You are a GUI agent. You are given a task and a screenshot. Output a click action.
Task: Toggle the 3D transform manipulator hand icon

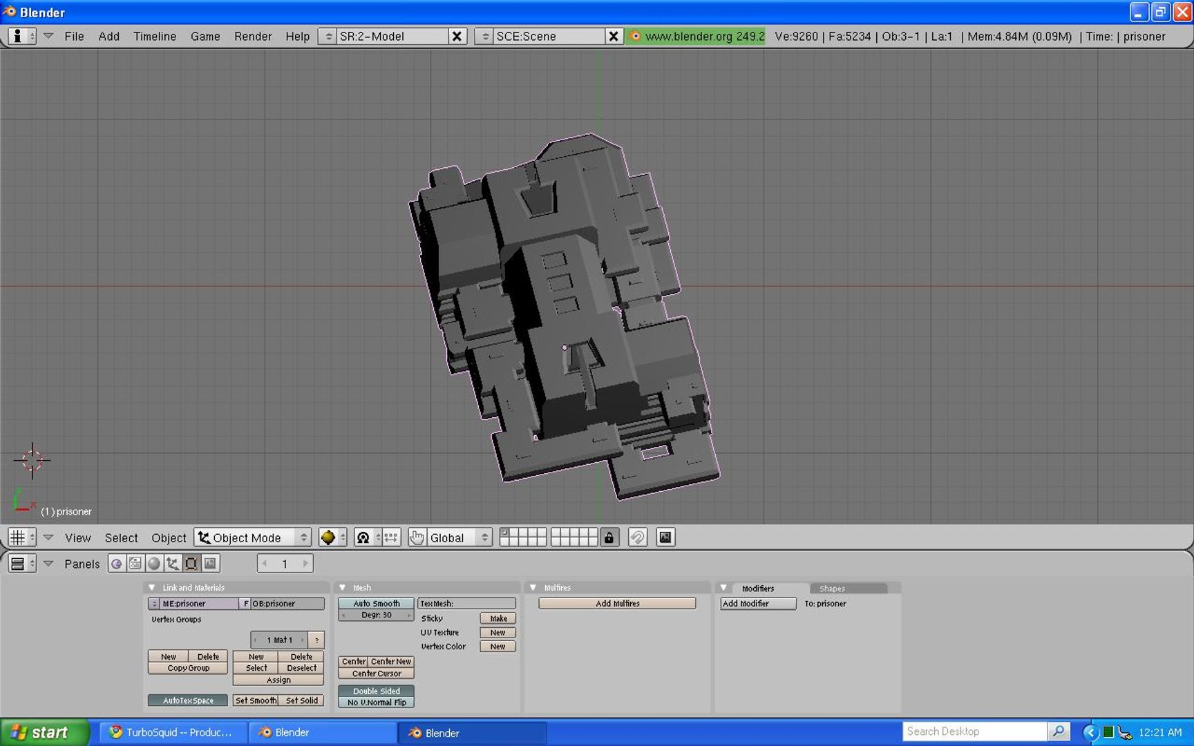(417, 537)
